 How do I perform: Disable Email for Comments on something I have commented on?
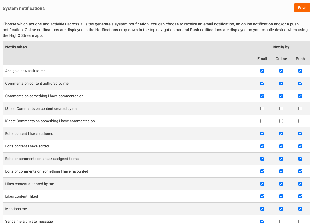coord(262,96)
